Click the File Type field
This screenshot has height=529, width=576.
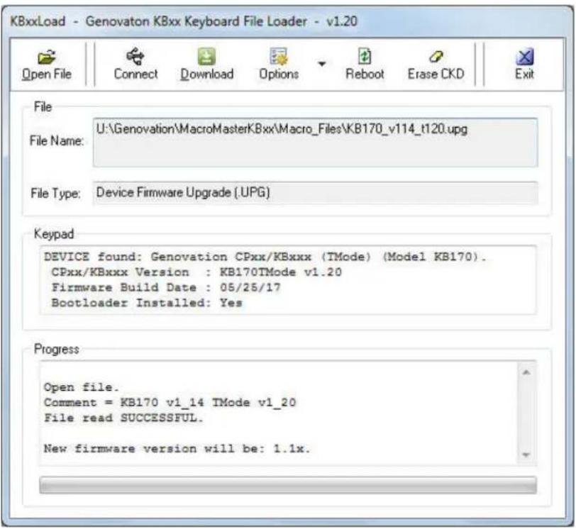point(315,193)
